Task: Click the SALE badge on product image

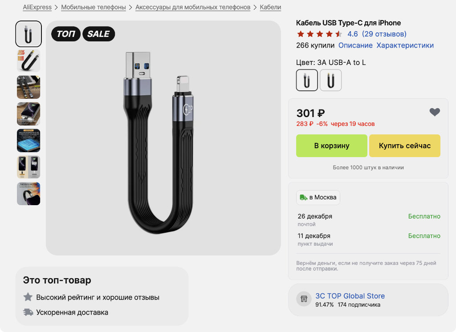Action: point(98,34)
